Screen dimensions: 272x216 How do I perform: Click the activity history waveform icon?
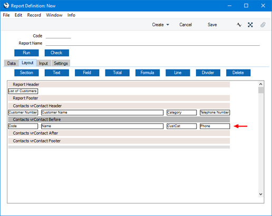239,25
